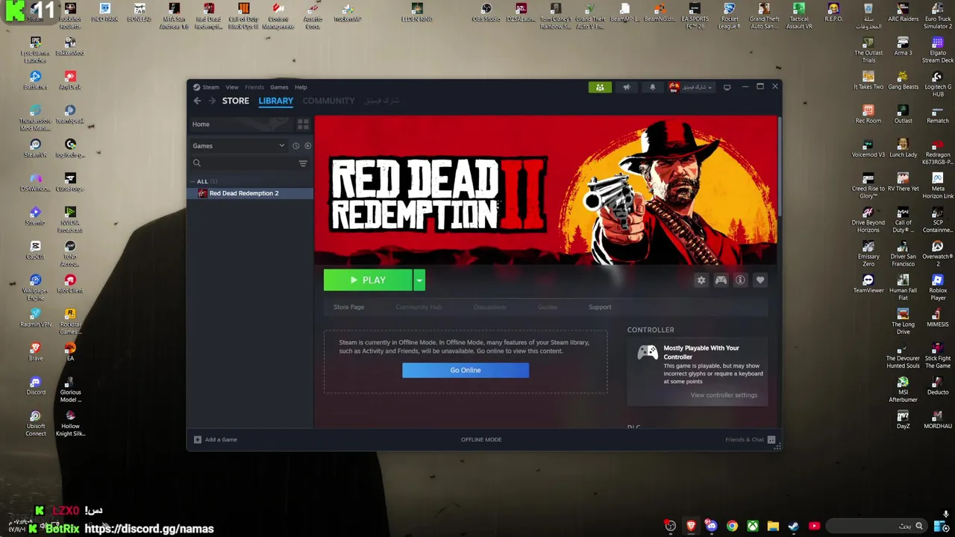The height and width of the screenshot is (537, 955).
Task: Open library Home
Action: click(x=201, y=124)
